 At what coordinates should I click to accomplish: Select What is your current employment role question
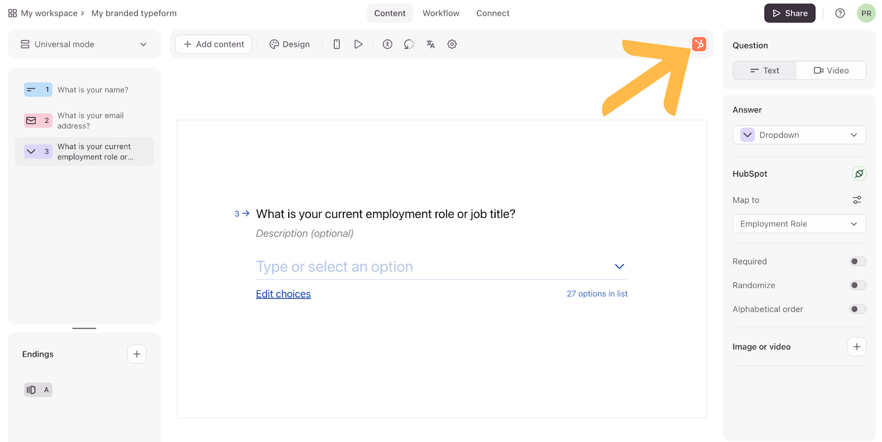(84, 151)
